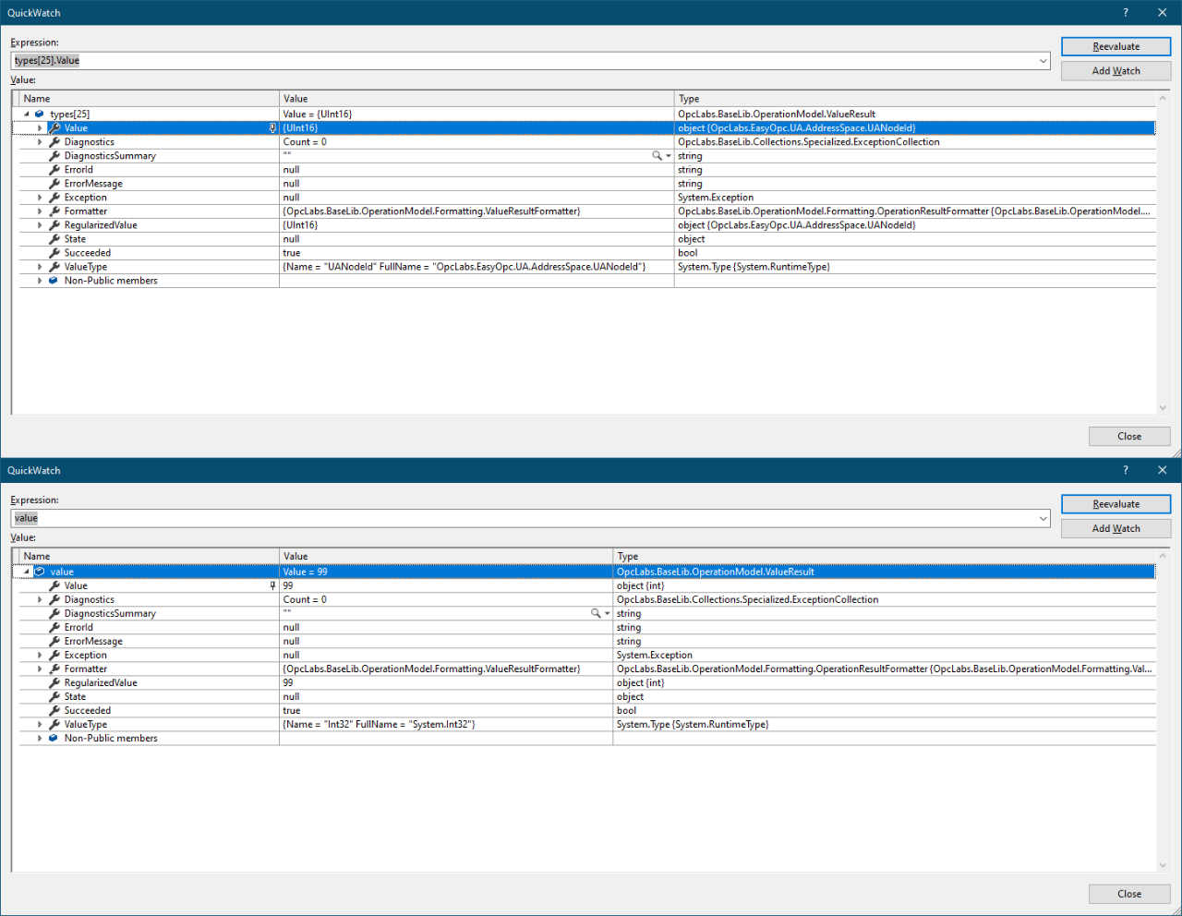Click Close button in the upper QuickWatch window
The height and width of the screenshot is (916, 1182).
pyautogui.click(x=1129, y=437)
